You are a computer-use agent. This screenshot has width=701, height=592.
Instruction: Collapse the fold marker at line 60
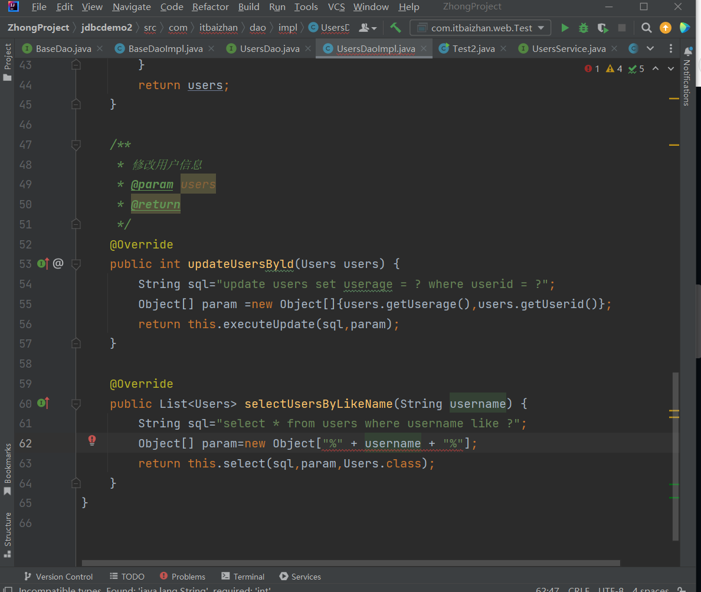[76, 404]
